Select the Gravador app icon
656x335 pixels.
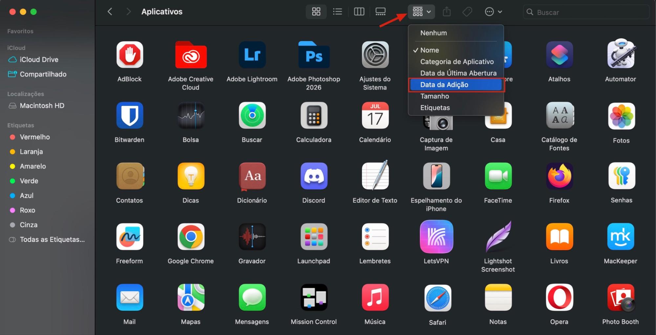pos(252,236)
